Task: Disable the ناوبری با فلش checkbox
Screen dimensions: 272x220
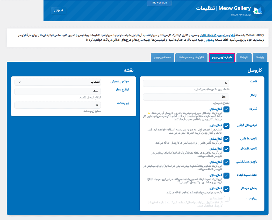Action: (226, 139)
